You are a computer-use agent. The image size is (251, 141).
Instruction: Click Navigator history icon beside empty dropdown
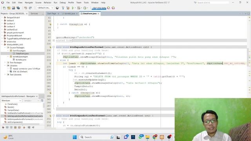(42, 101)
